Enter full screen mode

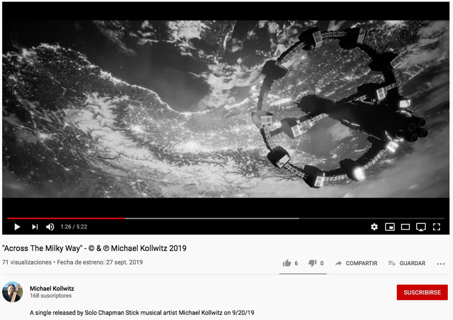437,227
